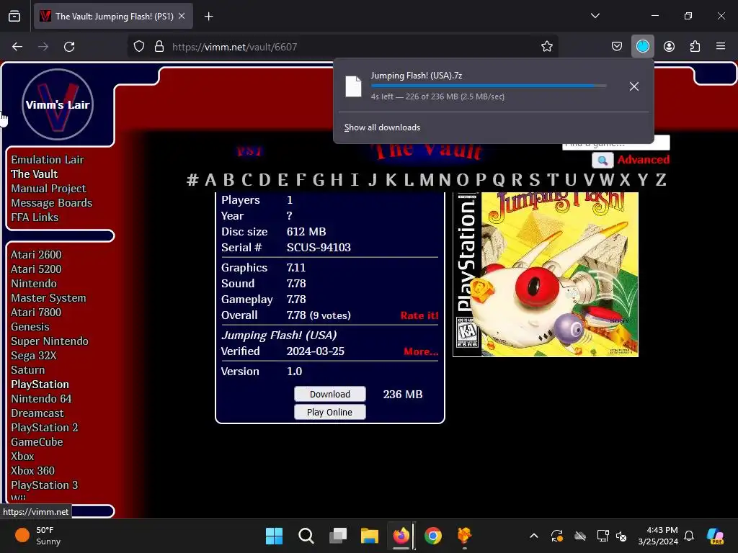
Task: Click the Download button
Action: coord(330,394)
